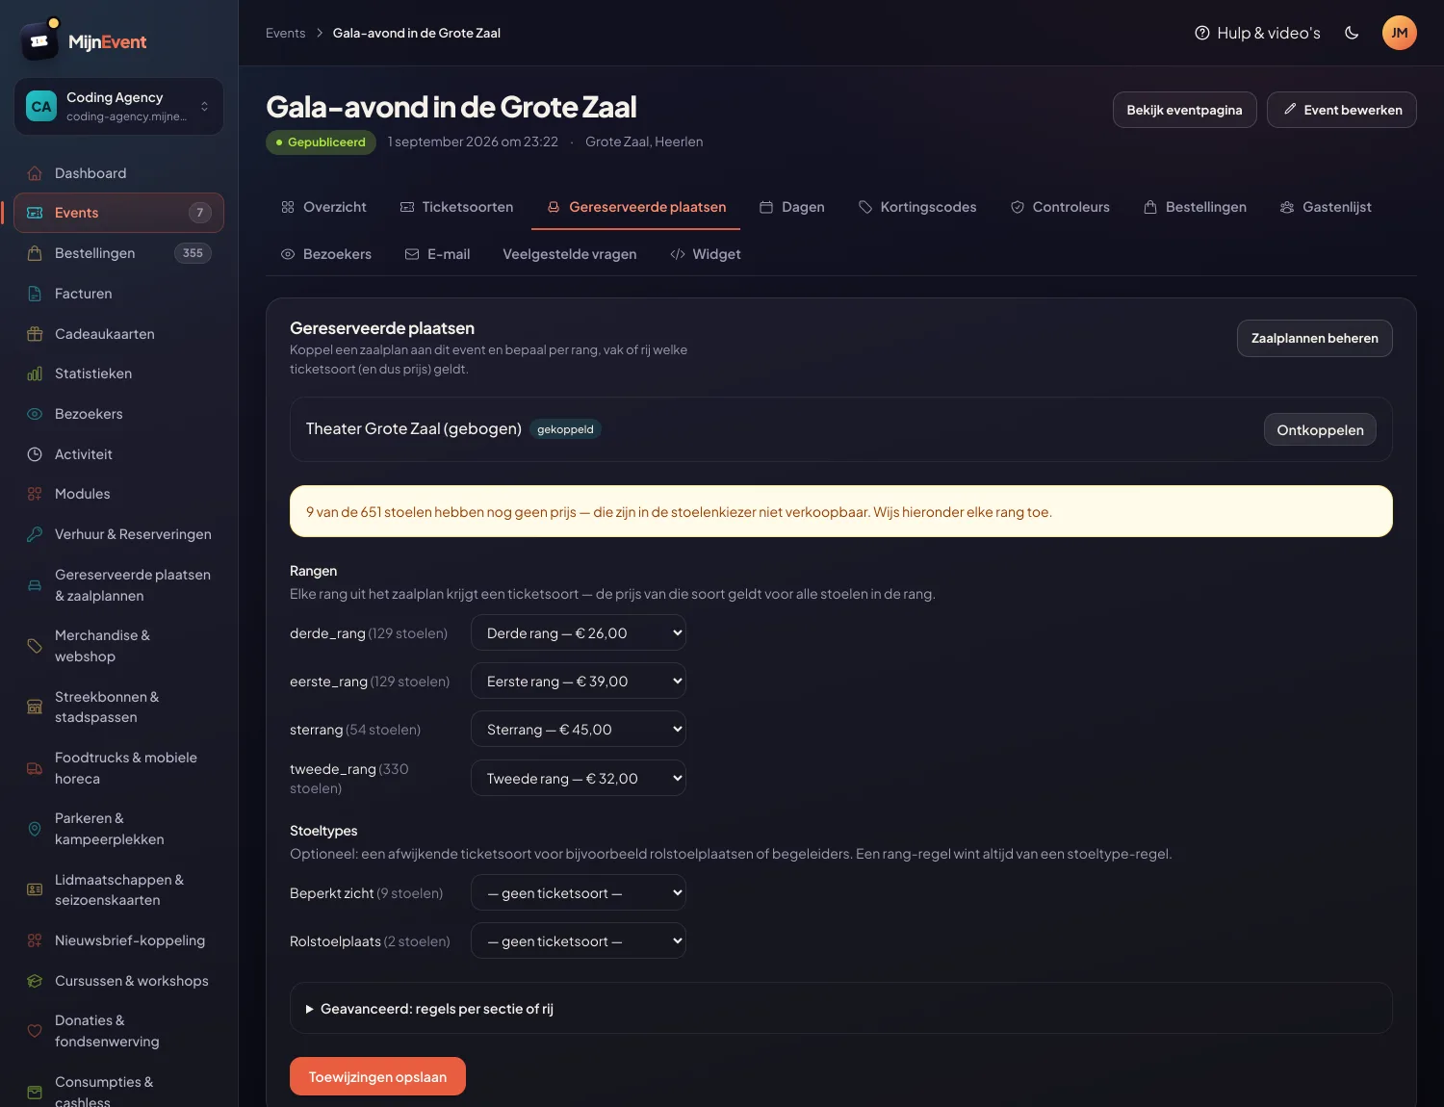Open the sterrang ticket type dropdown
Image resolution: width=1444 pixels, height=1107 pixels.
579,729
